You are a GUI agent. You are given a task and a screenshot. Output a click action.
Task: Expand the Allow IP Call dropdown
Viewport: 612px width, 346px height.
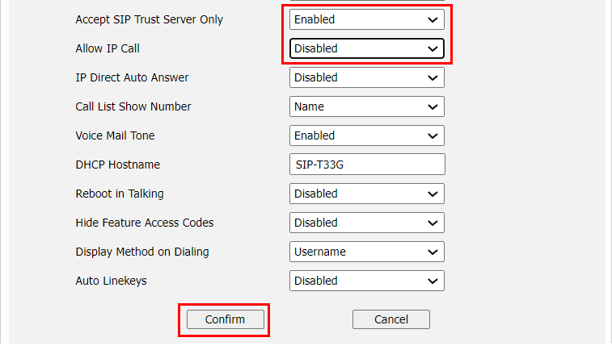[x=366, y=48]
